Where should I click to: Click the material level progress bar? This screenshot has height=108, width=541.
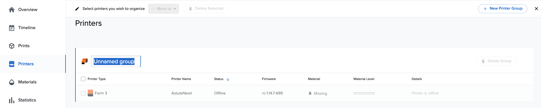tap(364, 93)
